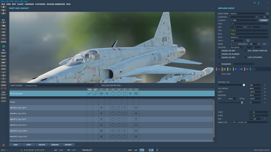Open the weather cloud settings icon
This screenshot has width=271, height=152.
click(4, 25)
